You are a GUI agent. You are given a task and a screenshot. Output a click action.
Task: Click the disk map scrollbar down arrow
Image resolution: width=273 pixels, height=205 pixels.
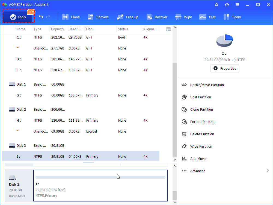pyautogui.click(x=174, y=202)
